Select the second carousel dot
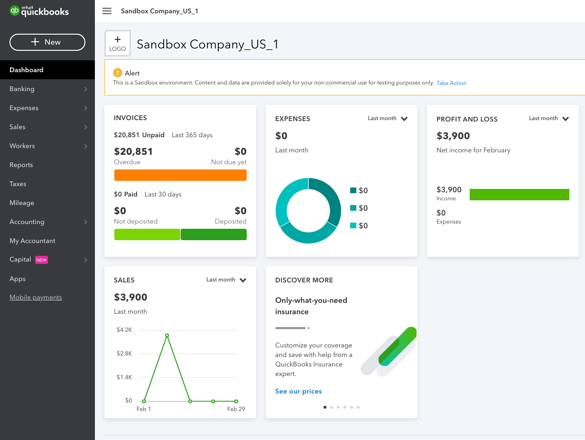This screenshot has height=440, width=585. (332, 407)
